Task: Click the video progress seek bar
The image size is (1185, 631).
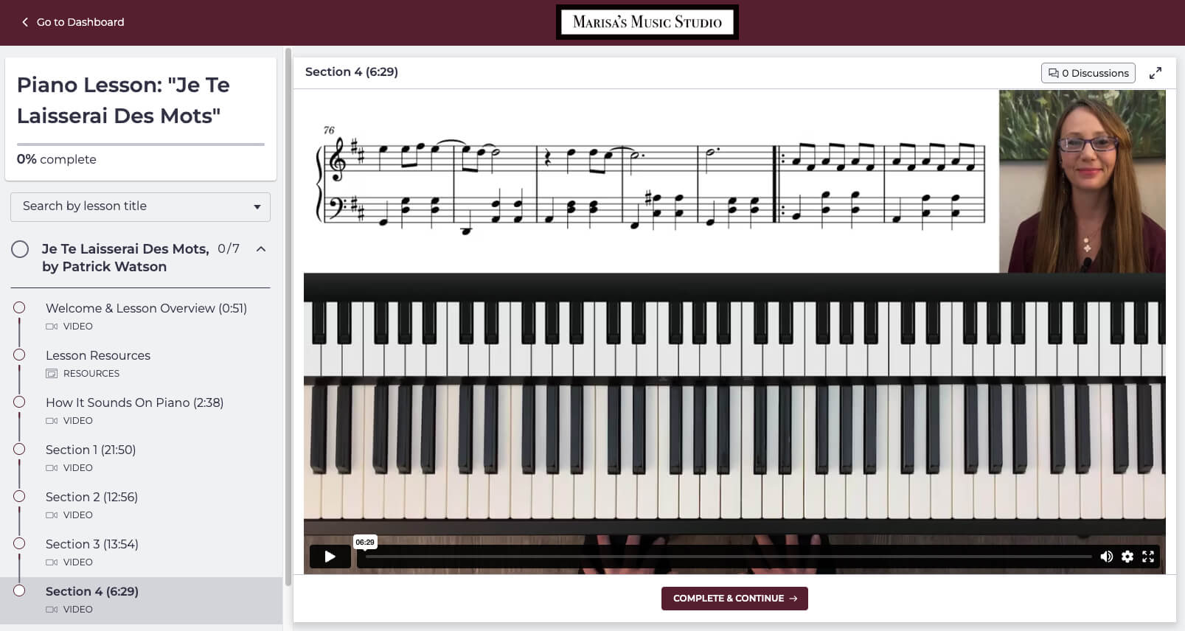Action: (728, 557)
